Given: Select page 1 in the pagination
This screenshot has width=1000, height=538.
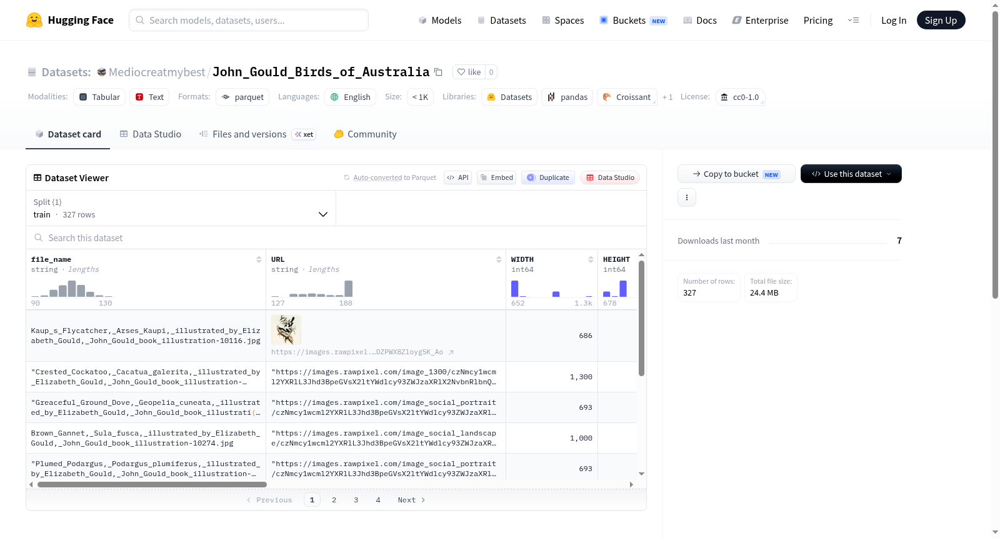Looking at the screenshot, I should click(312, 500).
